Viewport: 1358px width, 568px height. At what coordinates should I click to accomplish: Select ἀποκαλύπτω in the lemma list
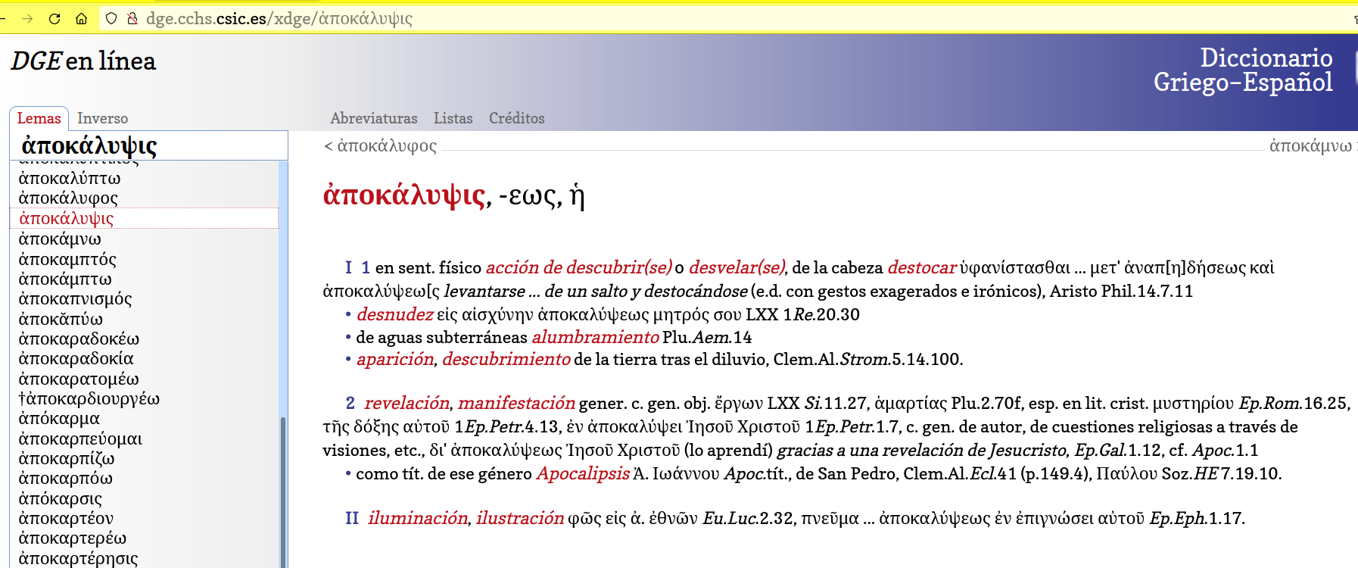(x=70, y=178)
